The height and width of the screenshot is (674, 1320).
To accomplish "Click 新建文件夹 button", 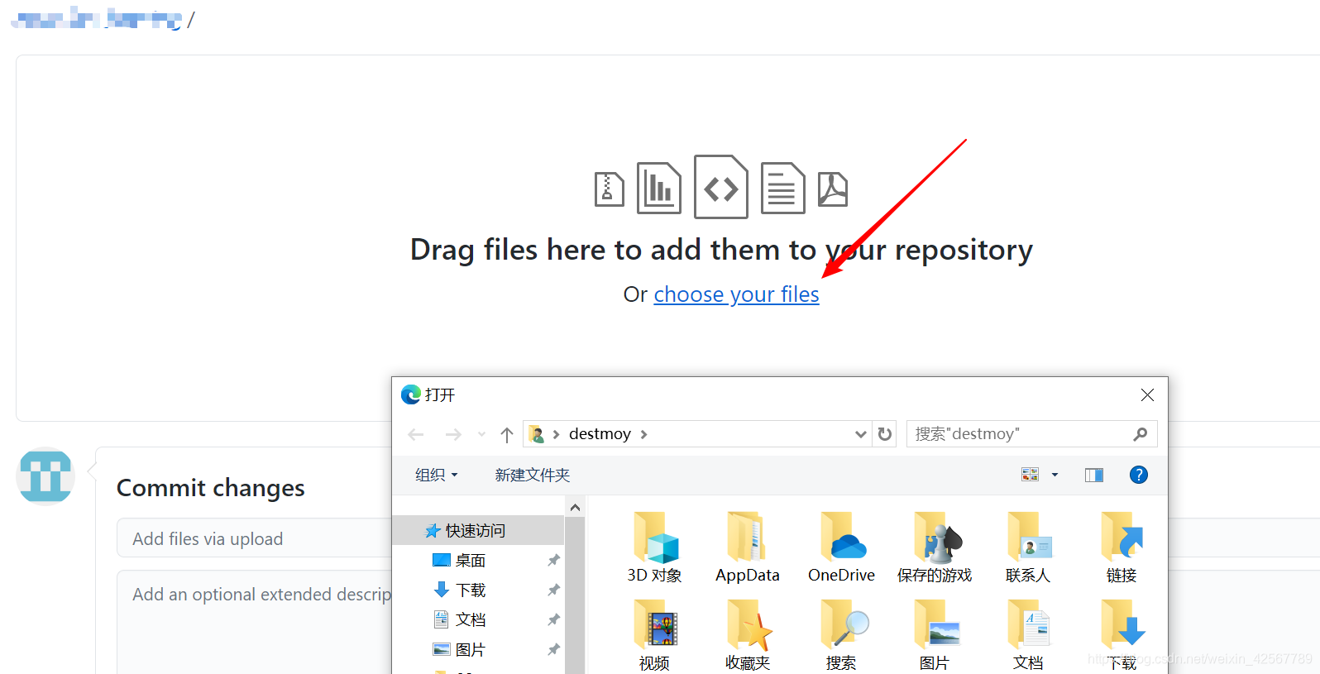I will click(533, 475).
